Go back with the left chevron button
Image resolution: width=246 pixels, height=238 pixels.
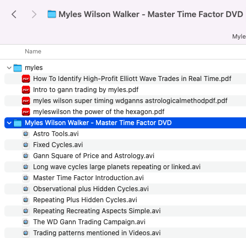pos(14,14)
